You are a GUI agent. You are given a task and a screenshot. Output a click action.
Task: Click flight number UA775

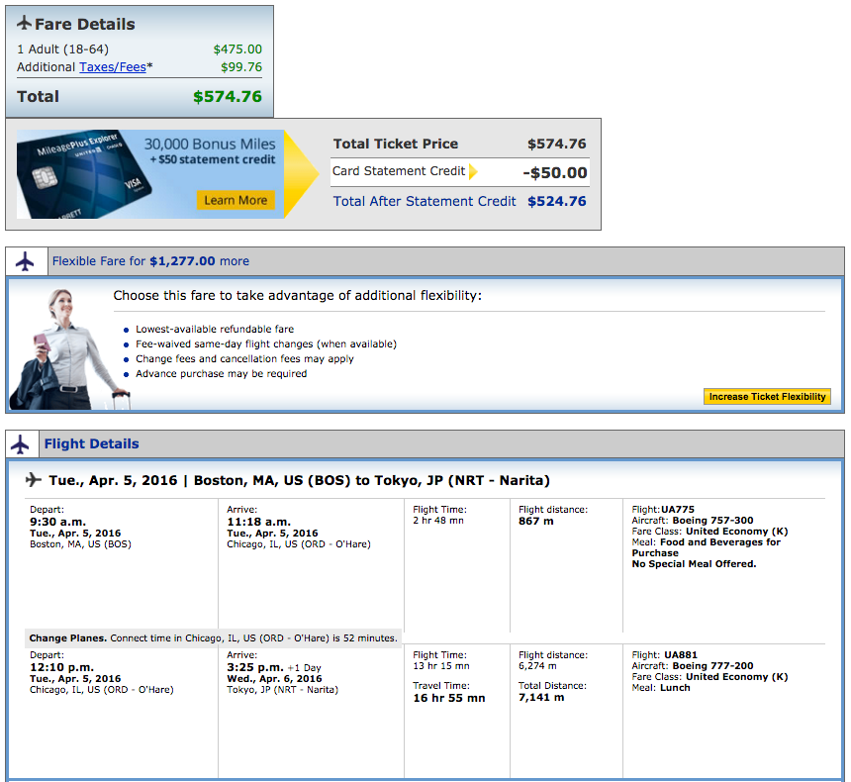tap(679, 510)
